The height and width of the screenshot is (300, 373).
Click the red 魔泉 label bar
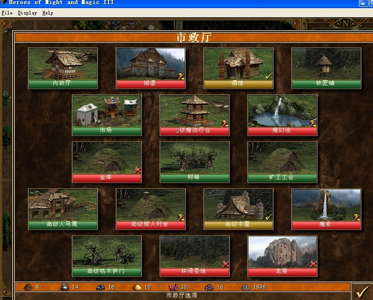click(326, 225)
